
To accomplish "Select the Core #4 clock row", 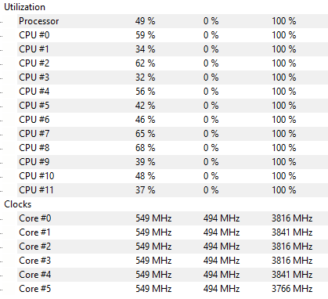I will pyautogui.click(x=172, y=275).
